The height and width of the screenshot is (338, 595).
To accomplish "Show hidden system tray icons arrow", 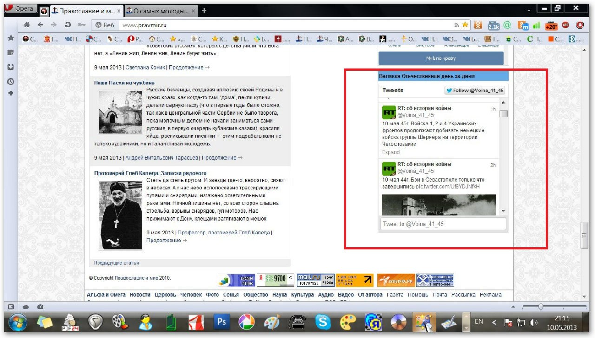I will tap(494, 322).
